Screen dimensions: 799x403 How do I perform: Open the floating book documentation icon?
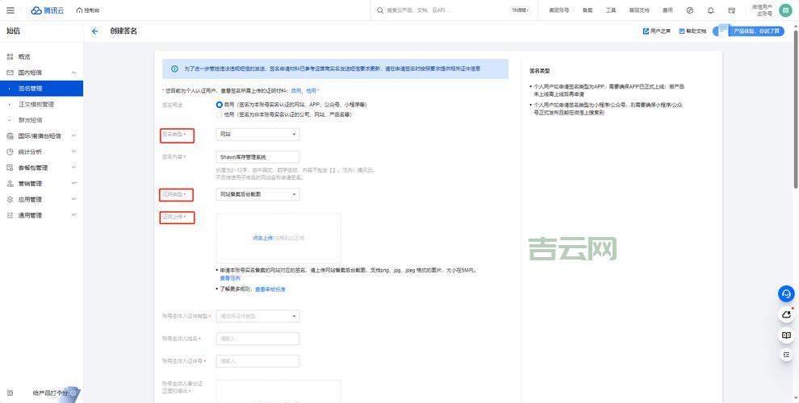[x=786, y=334]
